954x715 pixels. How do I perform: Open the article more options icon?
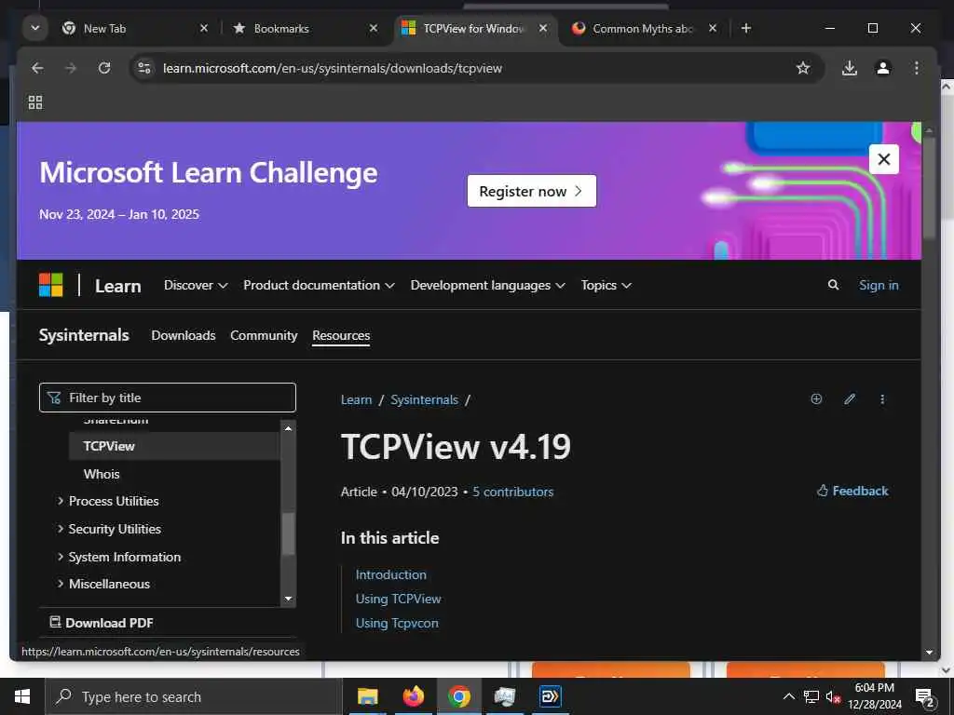pos(882,398)
